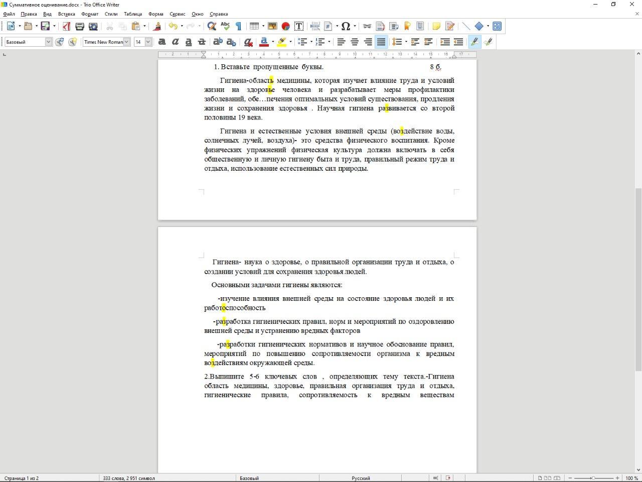
Task: Enable justified text alignment
Action: (381, 42)
